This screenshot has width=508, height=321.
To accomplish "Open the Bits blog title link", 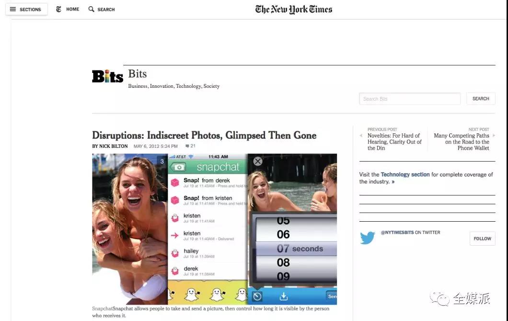I will 138,74.
